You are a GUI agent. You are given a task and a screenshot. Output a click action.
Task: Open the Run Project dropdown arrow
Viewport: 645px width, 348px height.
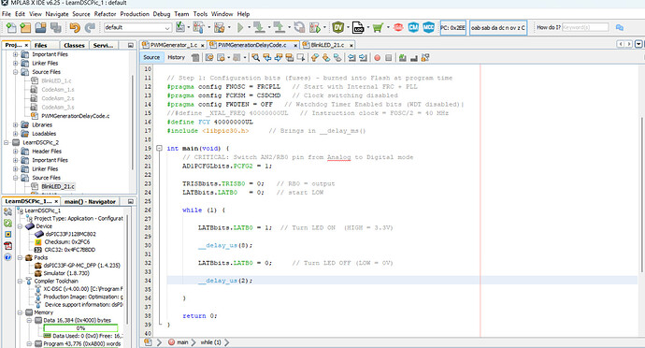click(249, 27)
